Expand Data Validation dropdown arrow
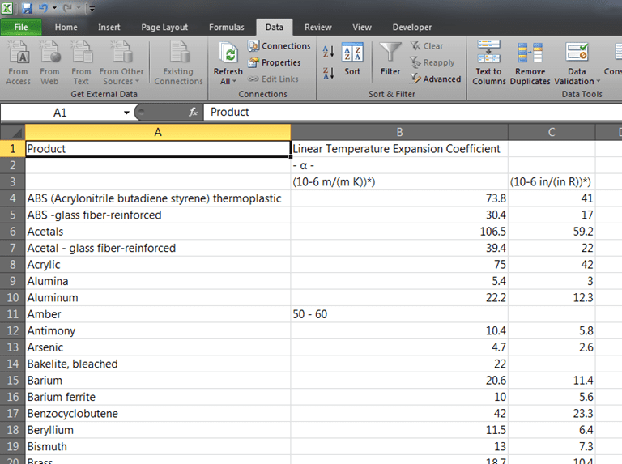This screenshot has height=464, width=622. click(599, 81)
